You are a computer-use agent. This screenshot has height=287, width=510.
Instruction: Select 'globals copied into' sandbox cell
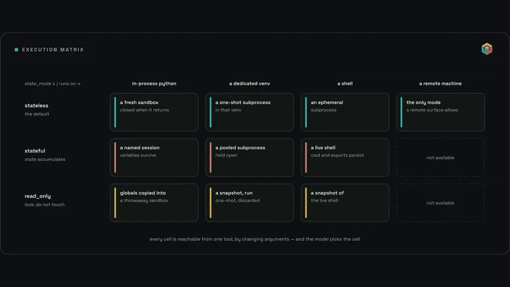(x=154, y=203)
